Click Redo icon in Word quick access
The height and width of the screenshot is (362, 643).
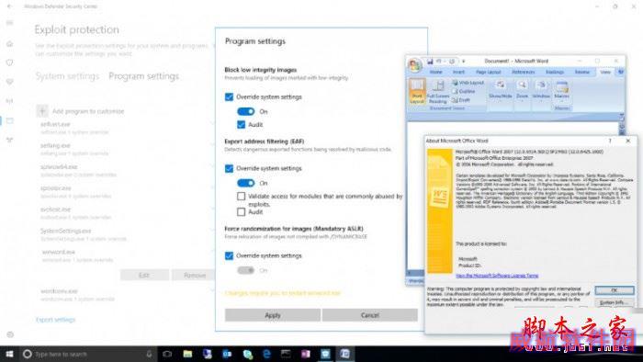[x=452, y=62]
